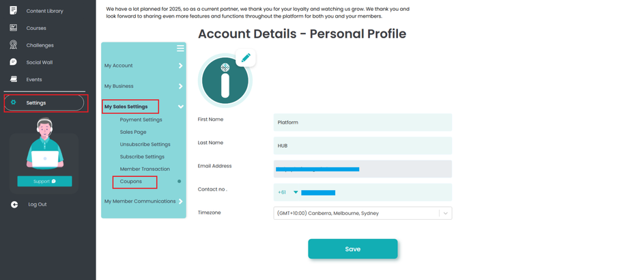The image size is (628, 280).
Task: Collapse the My Sales Settings section
Action: 180,107
